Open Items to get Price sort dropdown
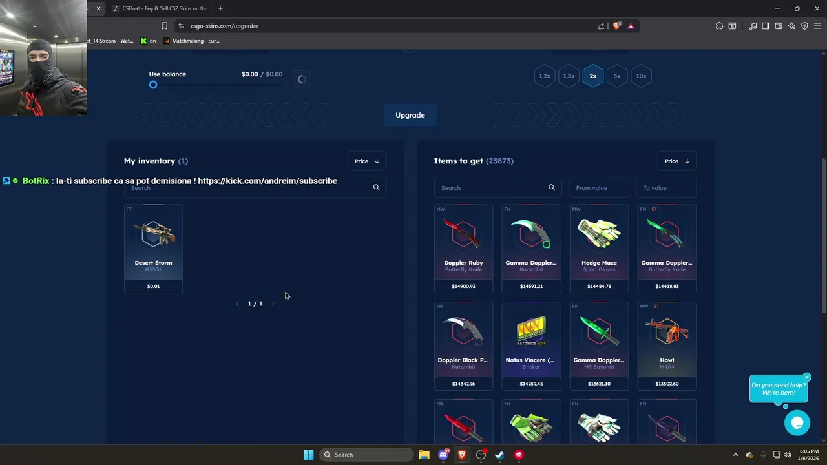 tap(677, 161)
